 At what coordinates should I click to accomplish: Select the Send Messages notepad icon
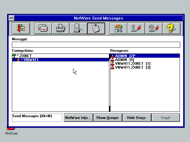tap(96, 28)
